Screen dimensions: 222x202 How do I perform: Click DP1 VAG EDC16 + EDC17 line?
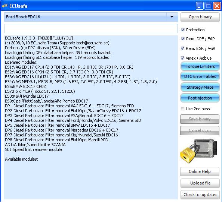70,106
